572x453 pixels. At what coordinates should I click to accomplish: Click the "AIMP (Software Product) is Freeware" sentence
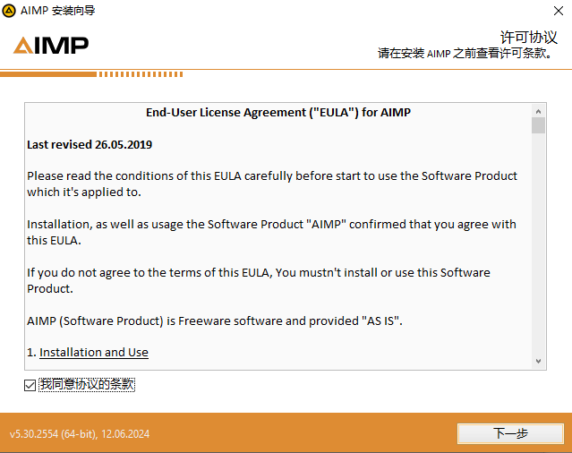214,320
